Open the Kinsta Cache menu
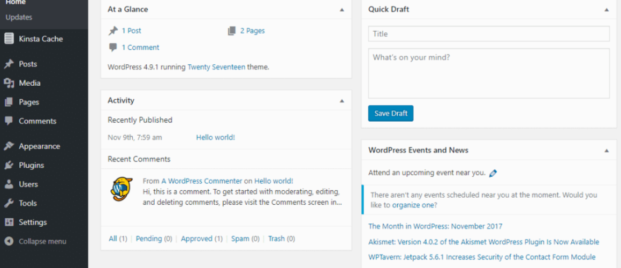The height and width of the screenshot is (268, 621). (x=41, y=39)
